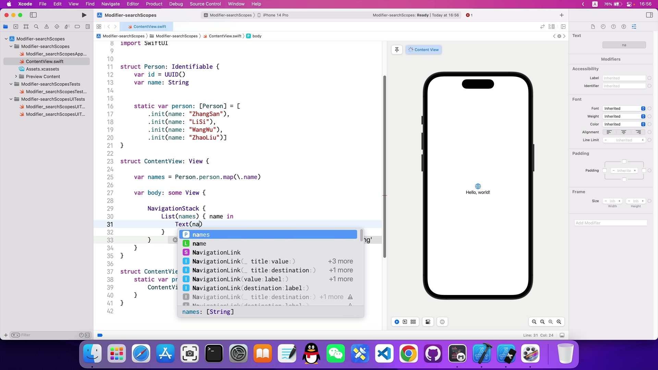Viewport: 658px width, 370px height.
Task: Click the Content View preview button
Action: pyautogui.click(x=424, y=50)
